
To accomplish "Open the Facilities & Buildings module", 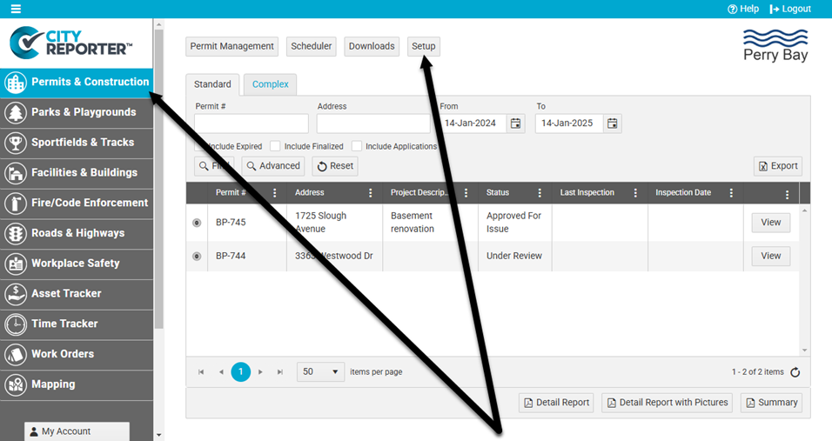I will [77, 173].
